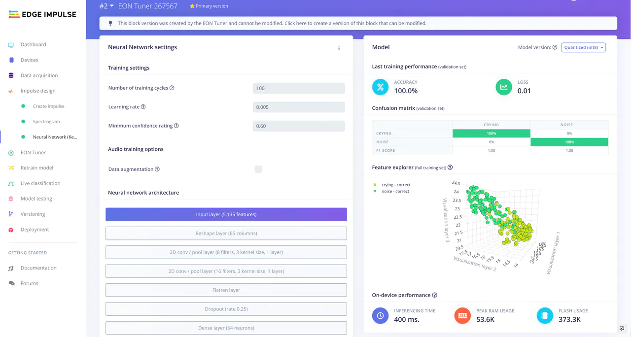The height and width of the screenshot is (337, 631).
Task: Click the 53.6K peak RAM value
Action: 486,319
